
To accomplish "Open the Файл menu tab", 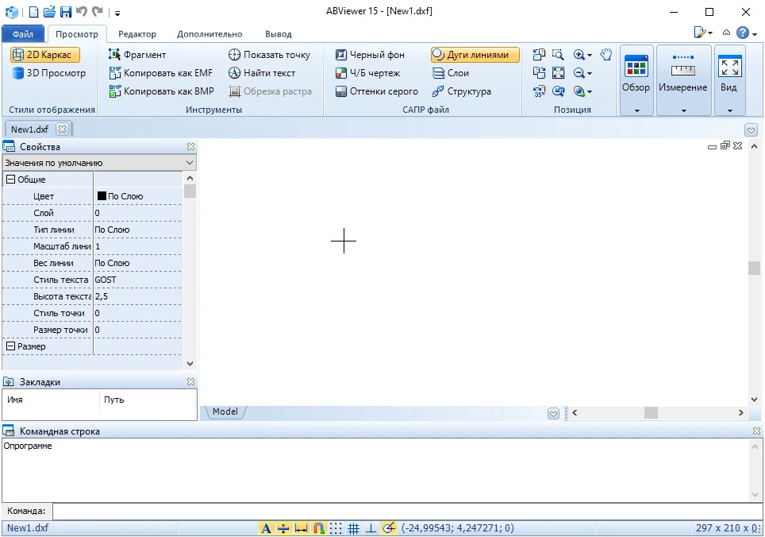I will 23,34.
